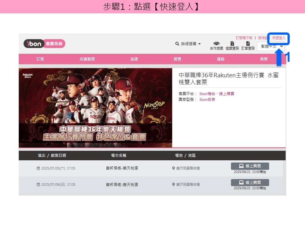Image resolution: width=305 pixels, height=229 pixels.
Task: Click the 退票查詢 label
Action: tap(232, 48)
